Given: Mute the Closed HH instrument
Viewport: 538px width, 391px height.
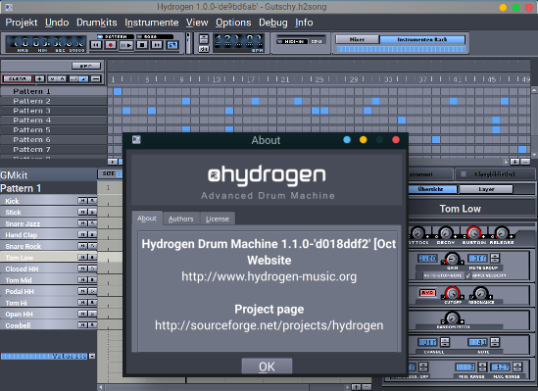Looking at the screenshot, I should tap(82, 269).
